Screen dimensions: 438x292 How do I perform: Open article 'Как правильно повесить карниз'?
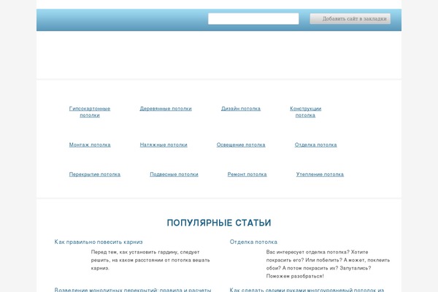(x=99, y=242)
